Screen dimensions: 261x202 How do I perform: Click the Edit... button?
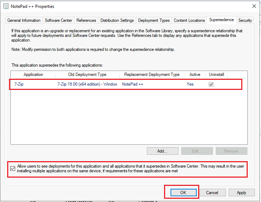pyautogui.click(x=197, y=151)
